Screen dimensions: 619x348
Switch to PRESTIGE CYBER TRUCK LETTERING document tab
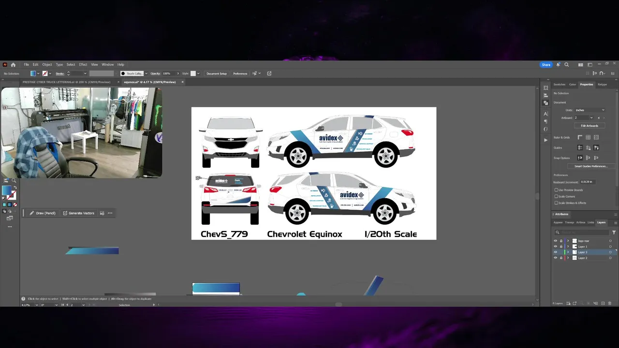(x=66, y=82)
